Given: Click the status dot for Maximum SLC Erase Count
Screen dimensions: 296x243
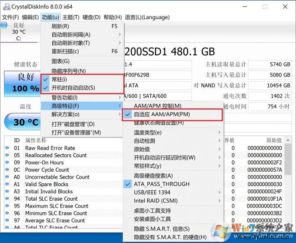Looking at the screenshot, I should tap(7, 206).
